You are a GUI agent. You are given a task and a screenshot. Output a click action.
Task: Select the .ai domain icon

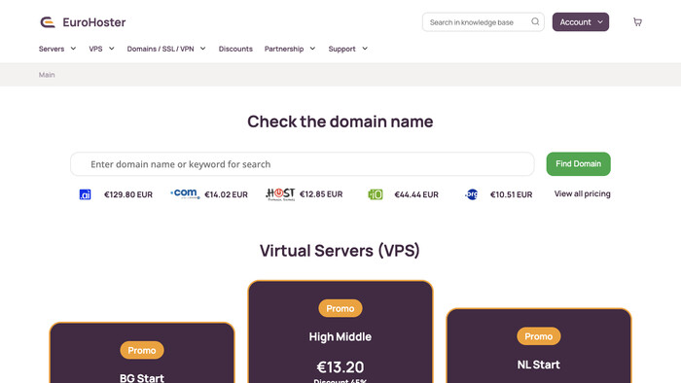(x=86, y=194)
